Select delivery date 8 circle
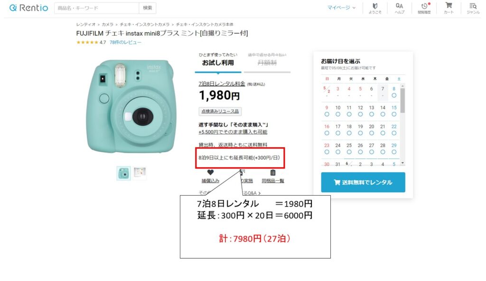486x281 pixels. point(394,95)
